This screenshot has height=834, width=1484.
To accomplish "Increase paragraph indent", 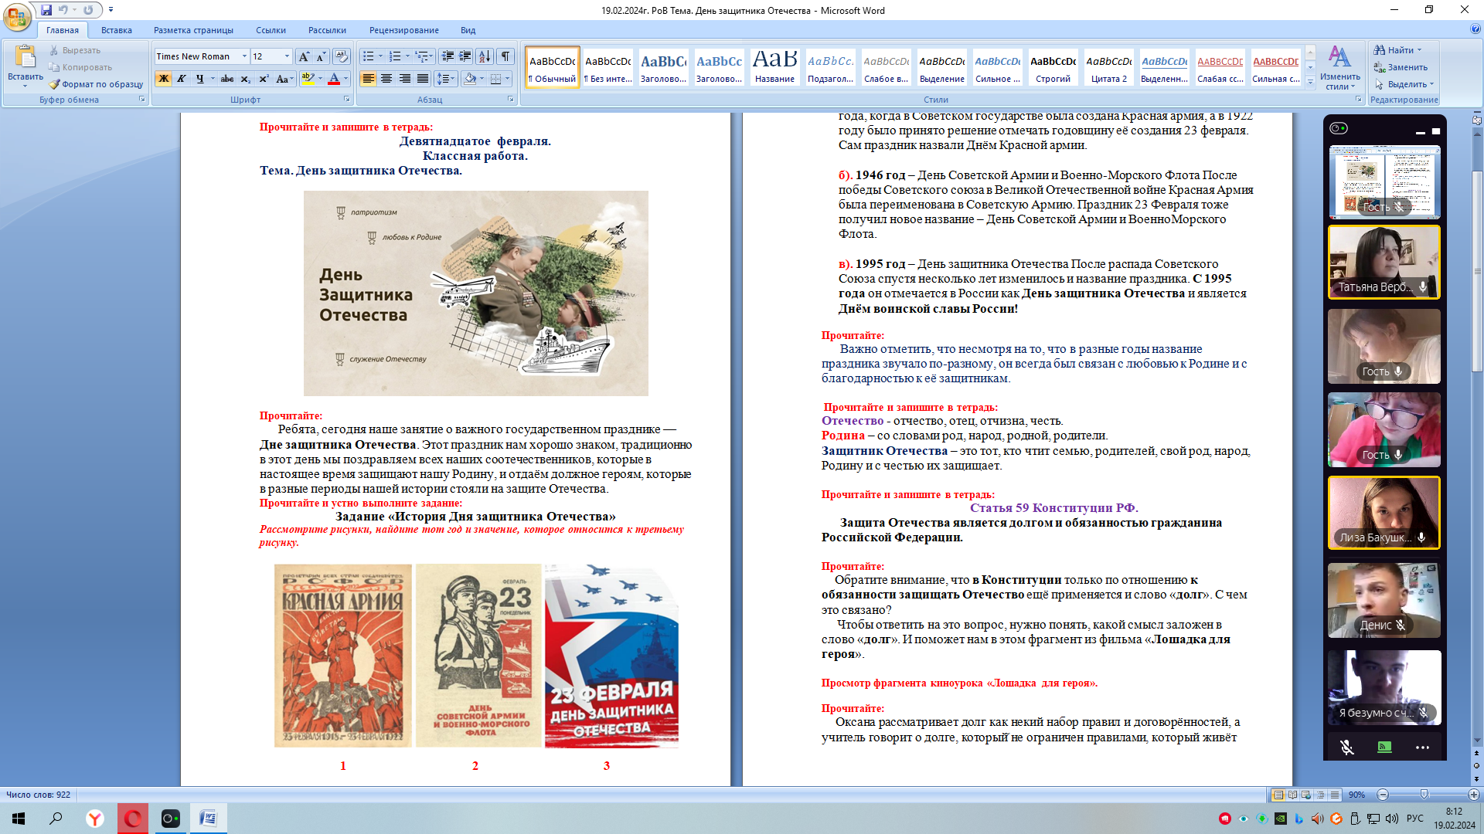I will point(465,56).
